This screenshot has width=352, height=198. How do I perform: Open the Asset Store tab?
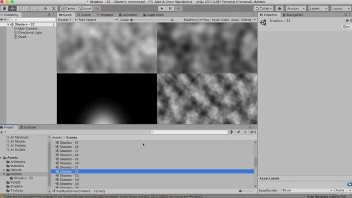(153, 15)
